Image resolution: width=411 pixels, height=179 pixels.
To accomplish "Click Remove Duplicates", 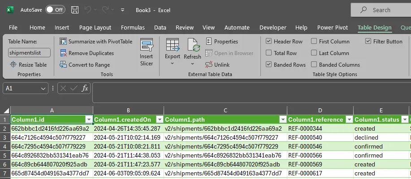I will click(x=87, y=53).
